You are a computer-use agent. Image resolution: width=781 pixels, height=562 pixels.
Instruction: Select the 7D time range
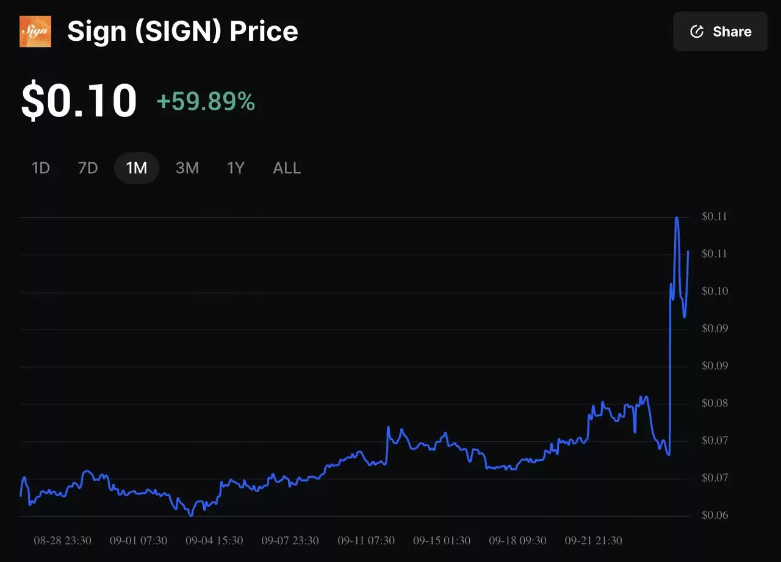tap(87, 168)
